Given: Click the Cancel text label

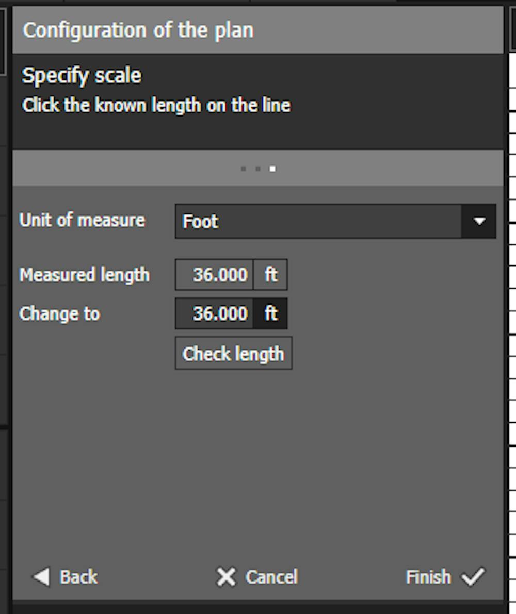Looking at the screenshot, I should coord(271,577).
